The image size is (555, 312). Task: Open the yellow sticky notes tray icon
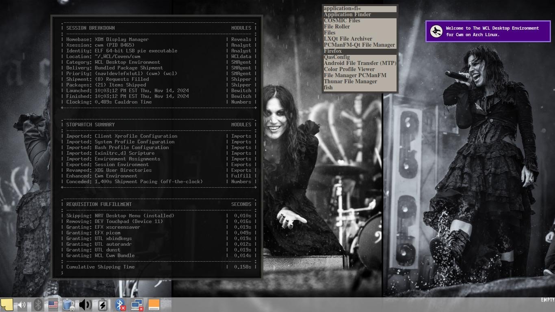7,305
